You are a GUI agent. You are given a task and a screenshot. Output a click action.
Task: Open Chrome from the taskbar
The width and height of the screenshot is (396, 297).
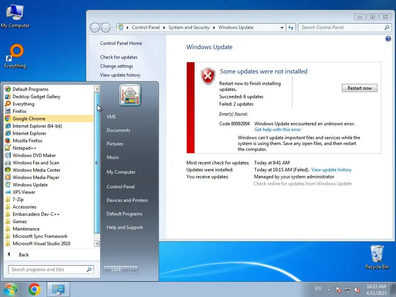point(34,289)
